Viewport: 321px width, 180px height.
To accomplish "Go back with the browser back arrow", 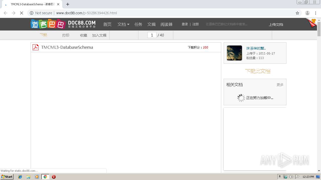I will click(x=6, y=13).
